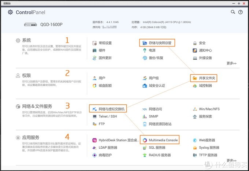Click the ControlPanel gear logo
The width and height of the screenshot is (249, 171).
[x=10, y=12]
